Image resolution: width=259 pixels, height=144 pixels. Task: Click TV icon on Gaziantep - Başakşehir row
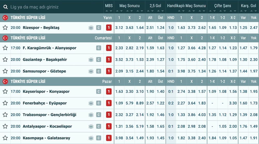(x=91, y=60)
